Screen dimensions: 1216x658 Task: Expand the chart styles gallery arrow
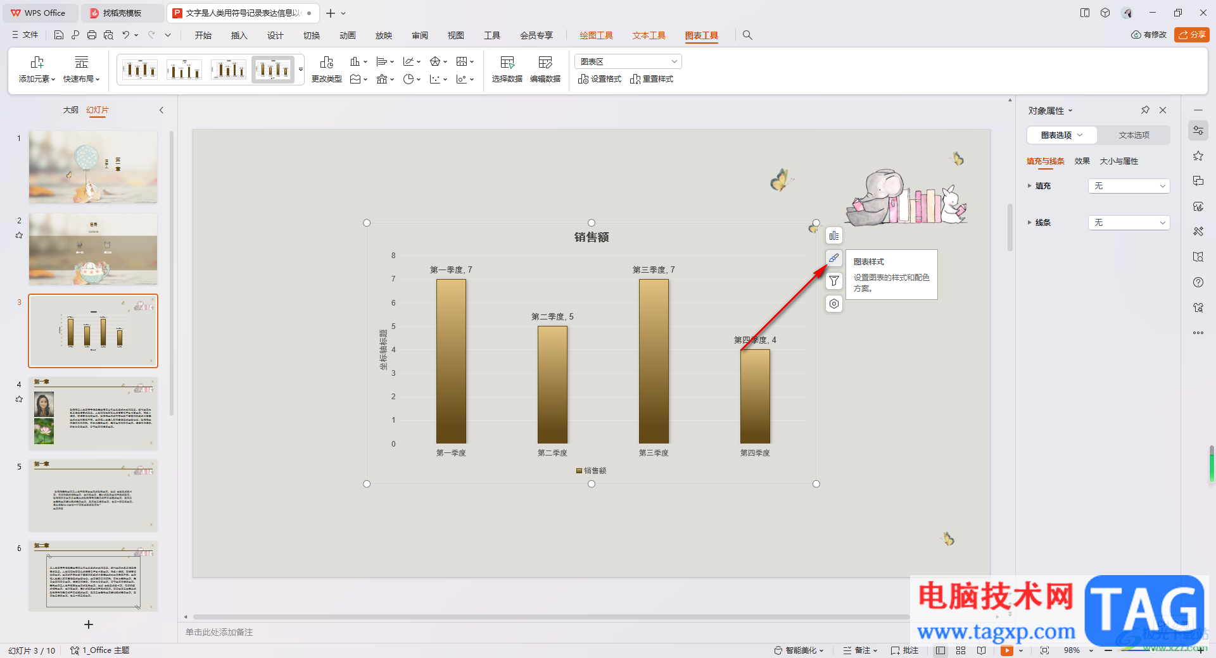[x=301, y=69]
